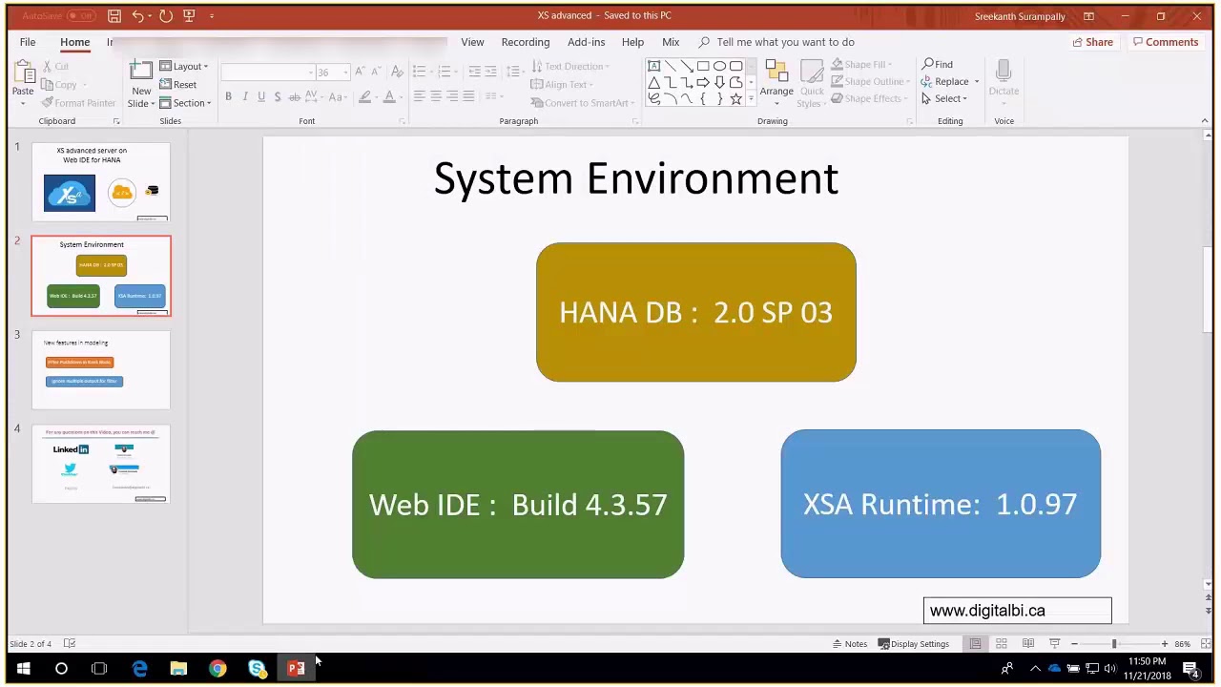Select the Home ribbon tab
Image resolution: width=1221 pixels, height=687 pixels.
74,42
